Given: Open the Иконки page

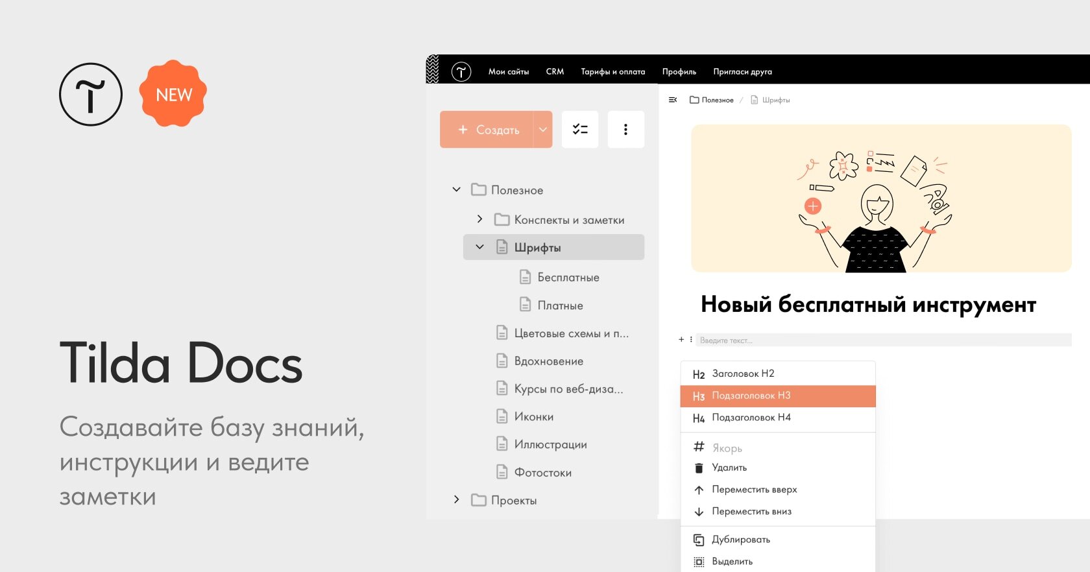Looking at the screenshot, I should coord(533,417).
